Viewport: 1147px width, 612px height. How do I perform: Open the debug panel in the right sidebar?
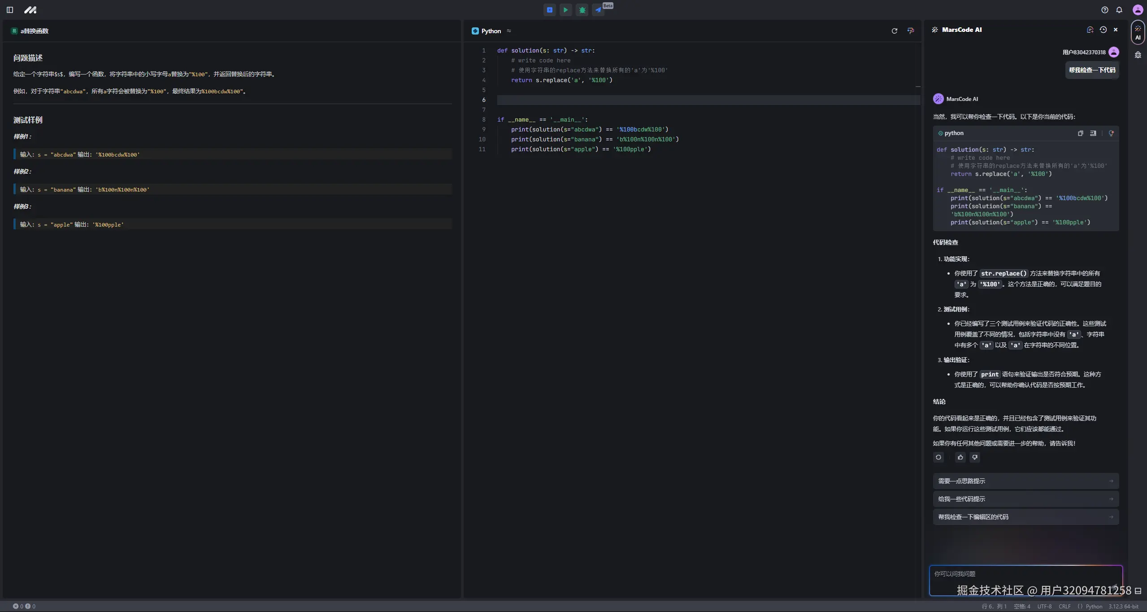pos(1138,55)
